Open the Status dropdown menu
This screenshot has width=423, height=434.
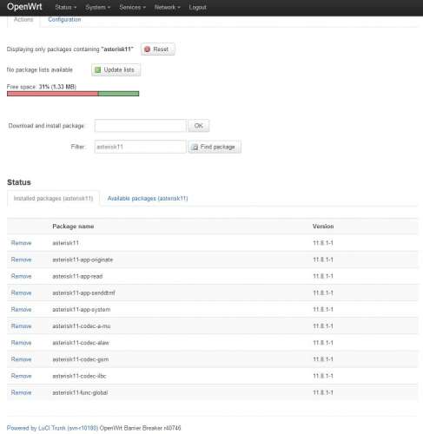coord(66,7)
